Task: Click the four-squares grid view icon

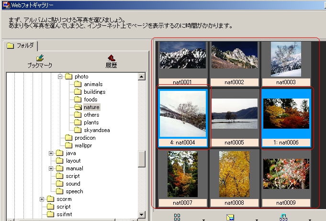Action: [177, 217]
